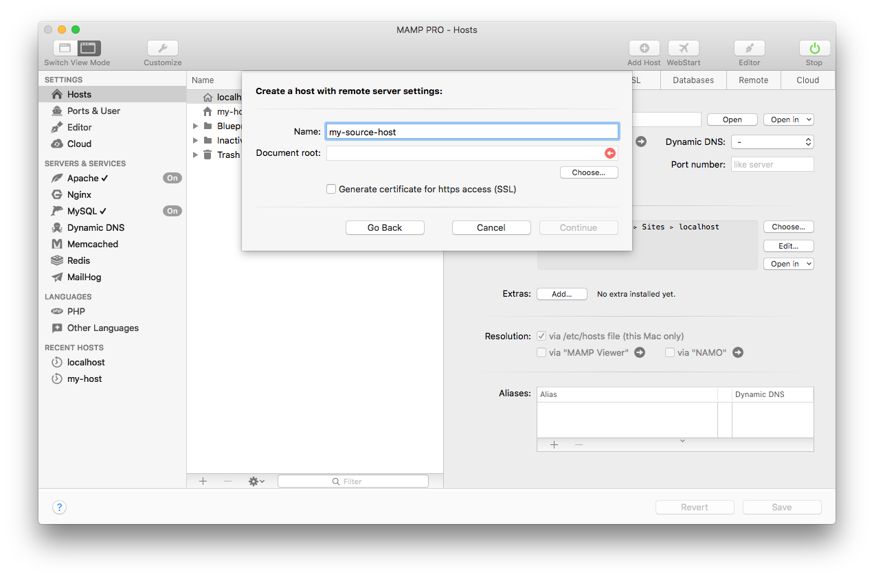Uncheck via /etc/hosts file resolution

(x=541, y=336)
